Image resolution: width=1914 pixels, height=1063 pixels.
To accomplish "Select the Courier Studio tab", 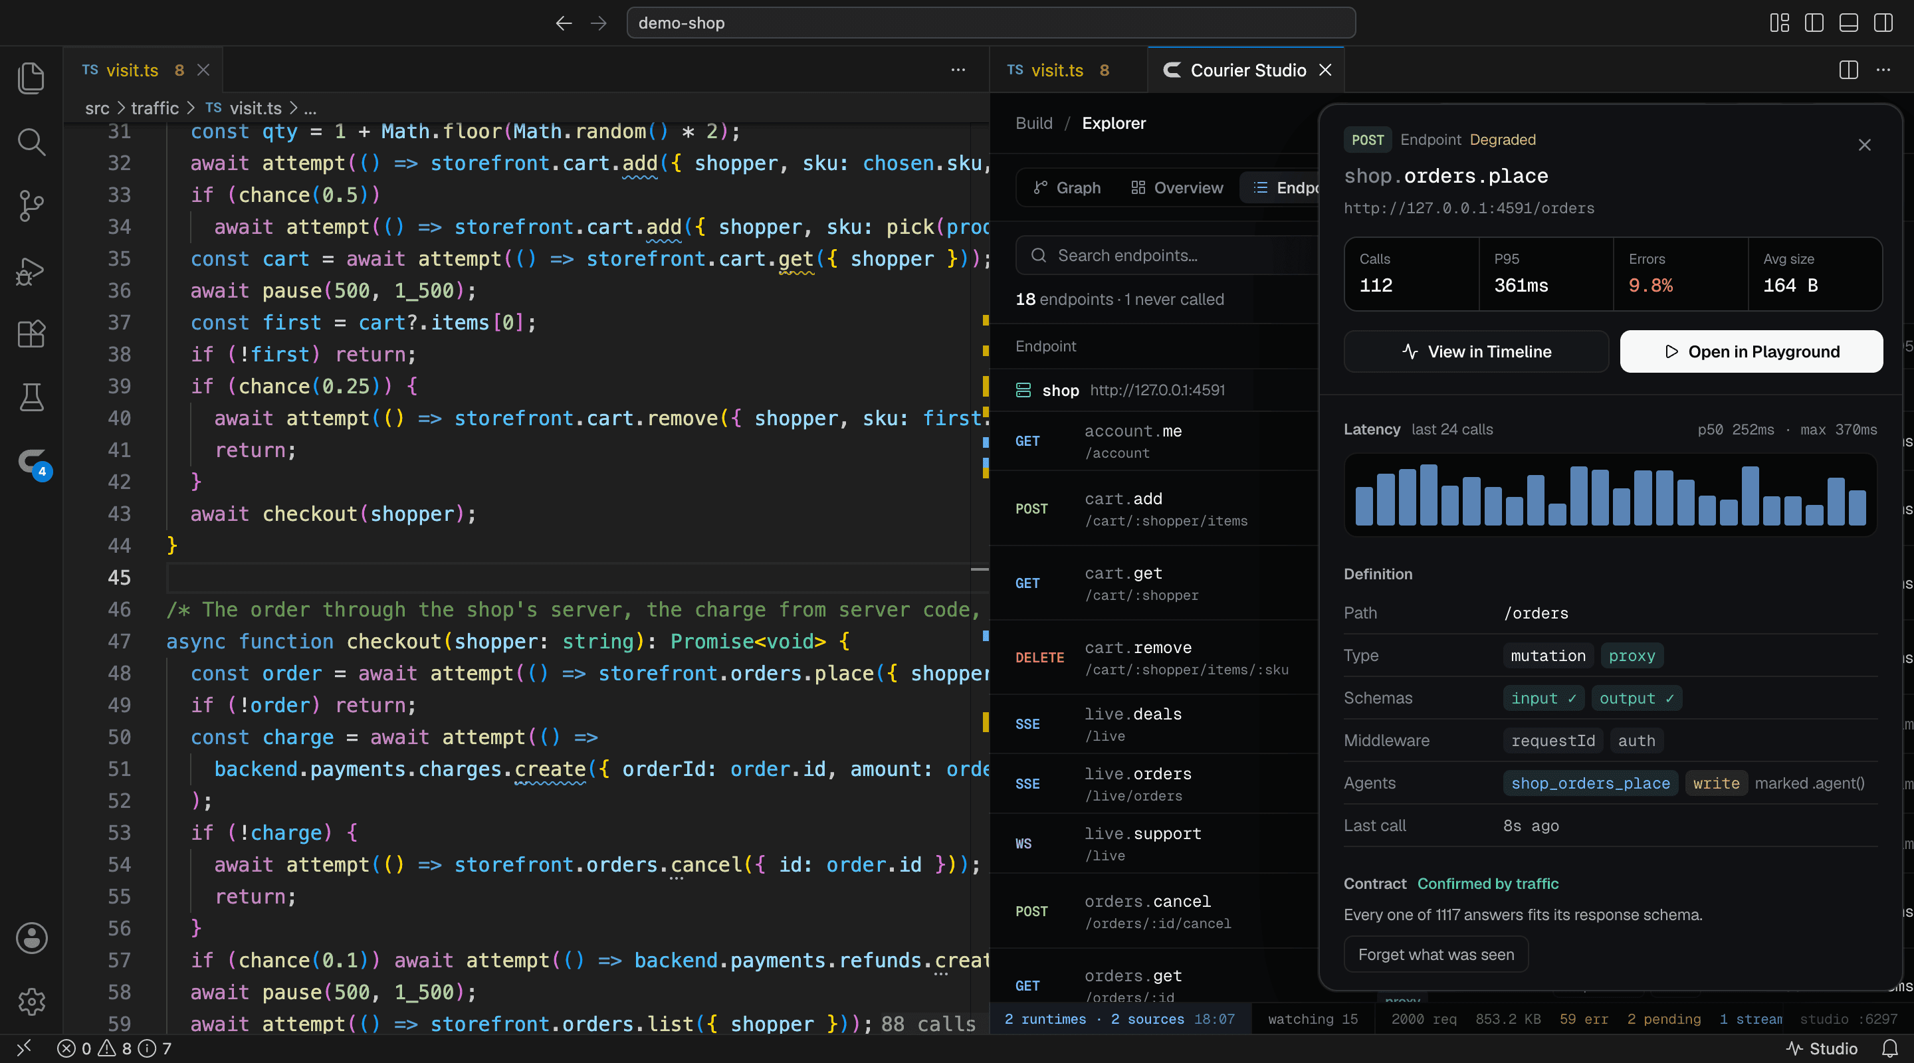I will 1245,70.
